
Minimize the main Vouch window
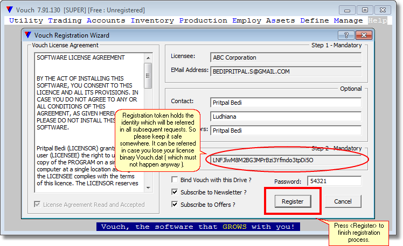pos(347,10)
